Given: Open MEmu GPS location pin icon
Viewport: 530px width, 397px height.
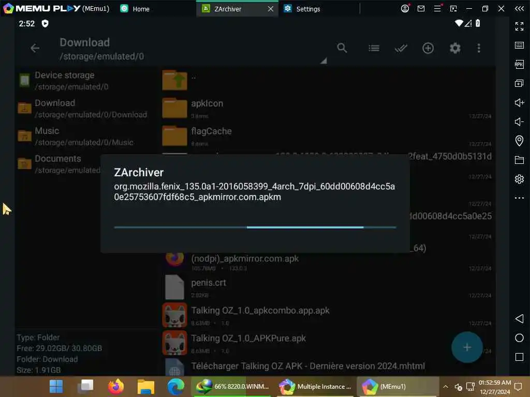Looking at the screenshot, I should [x=519, y=141].
